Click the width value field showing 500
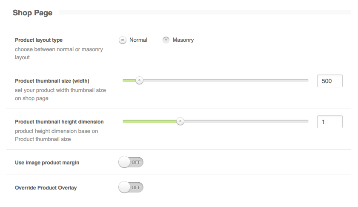The height and width of the screenshot is (207, 358). 329,81
